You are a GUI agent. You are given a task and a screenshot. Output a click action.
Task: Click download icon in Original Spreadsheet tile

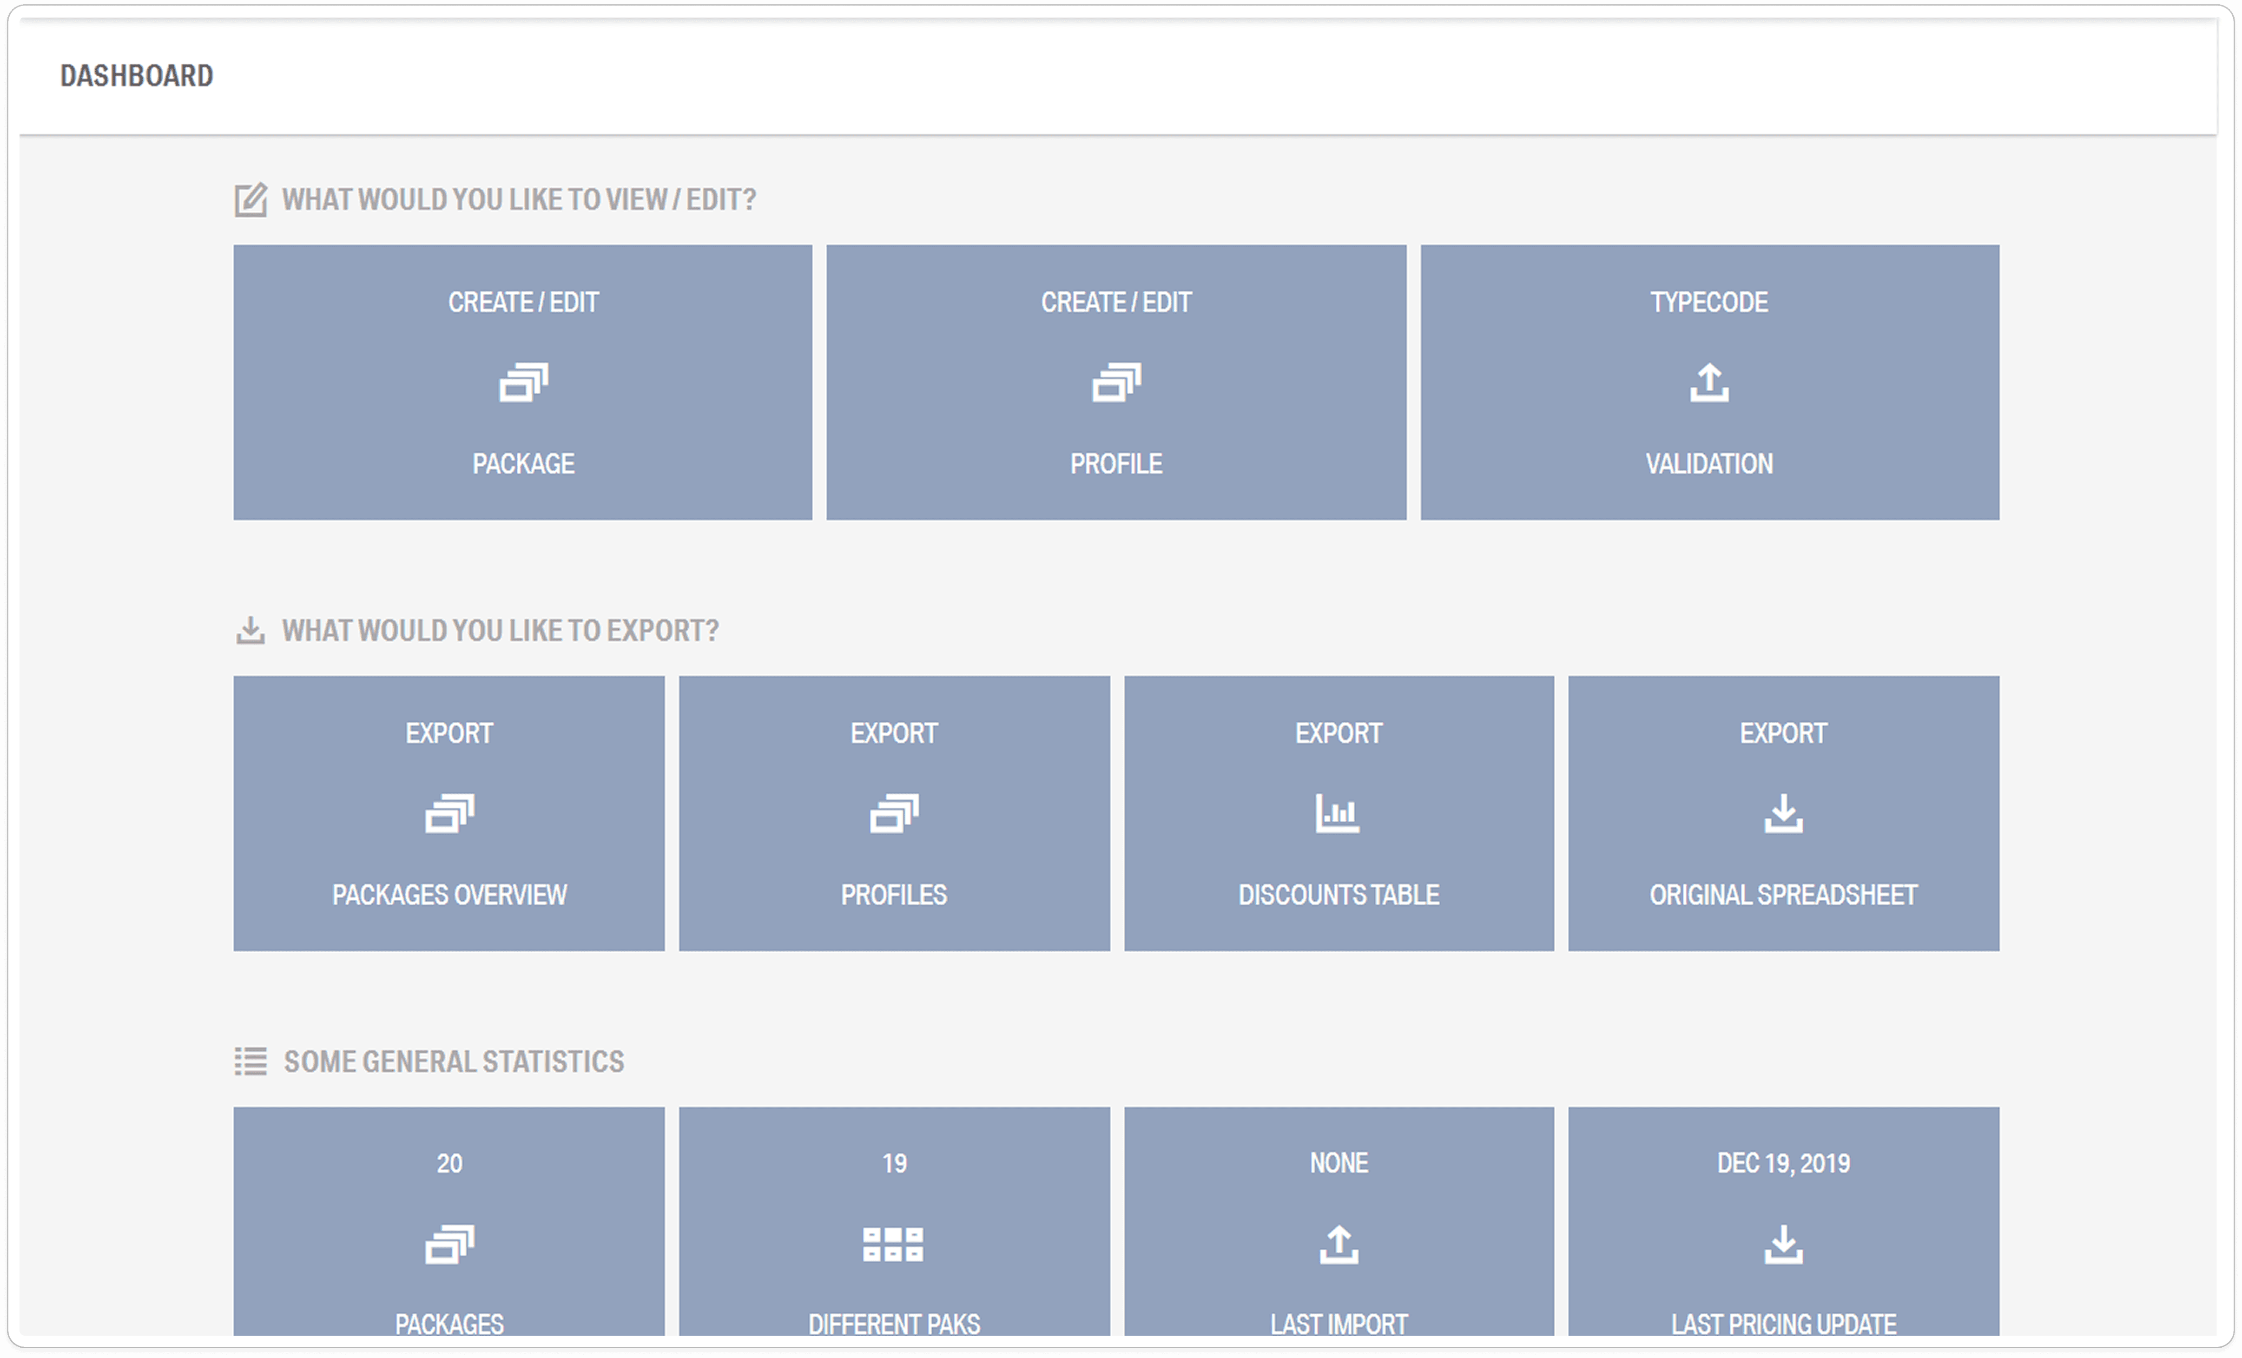point(1783,814)
